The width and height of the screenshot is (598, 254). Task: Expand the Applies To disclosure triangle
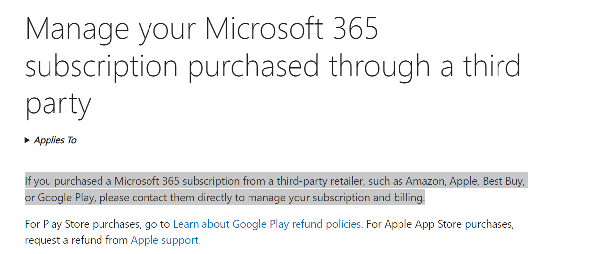27,141
